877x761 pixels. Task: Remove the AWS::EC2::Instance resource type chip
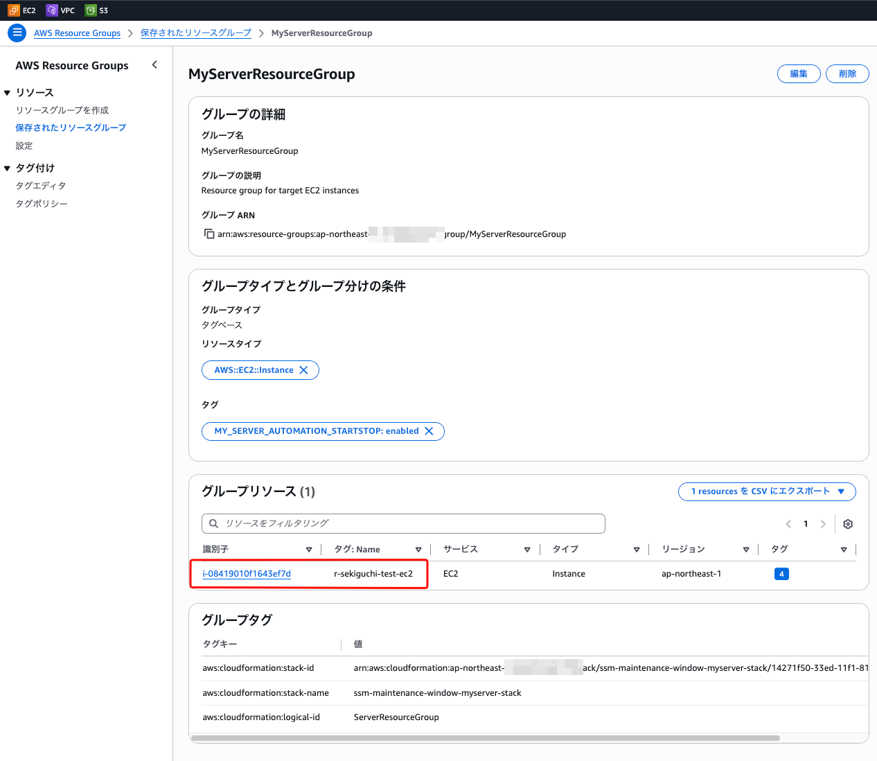click(303, 370)
